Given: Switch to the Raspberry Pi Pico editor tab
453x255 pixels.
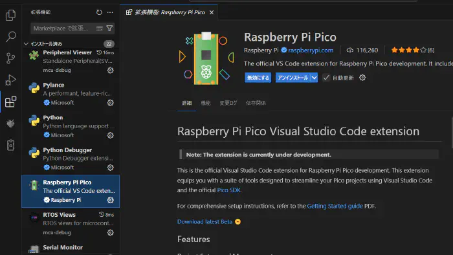Looking at the screenshot, I should pos(170,12).
